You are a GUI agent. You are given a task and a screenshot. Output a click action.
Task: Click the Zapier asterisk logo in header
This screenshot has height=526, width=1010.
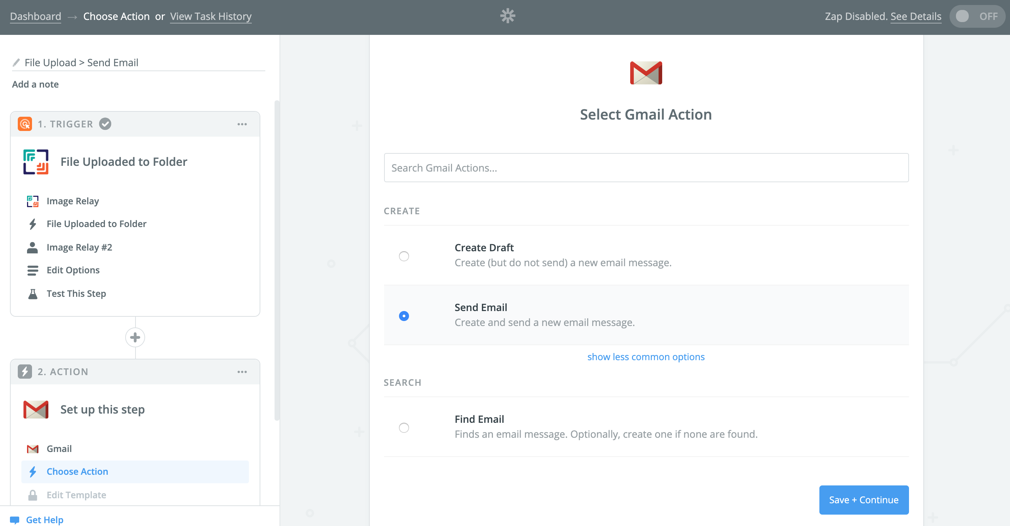[x=507, y=16]
